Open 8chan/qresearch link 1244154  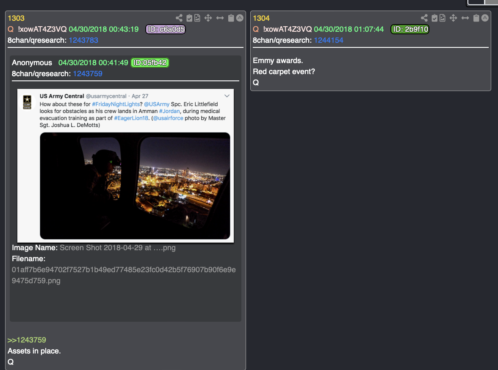pyautogui.click(x=329, y=40)
